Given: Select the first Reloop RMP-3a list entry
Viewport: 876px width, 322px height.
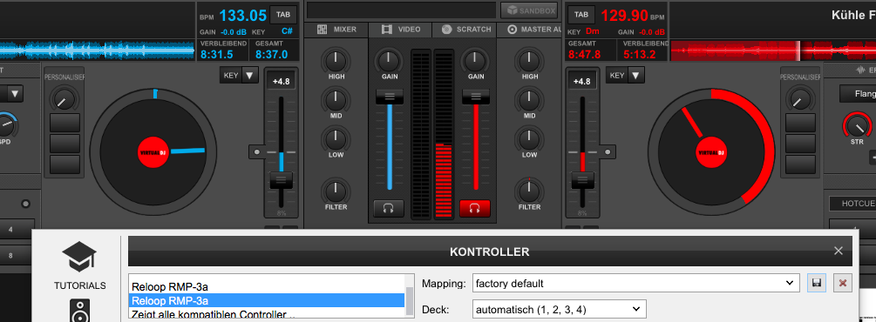Looking at the screenshot, I should pyautogui.click(x=267, y=287).
